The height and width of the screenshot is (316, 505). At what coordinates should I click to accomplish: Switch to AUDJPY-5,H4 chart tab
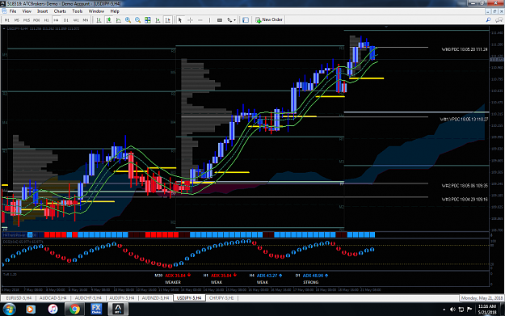pyautogui.click(x=122, y=298)
